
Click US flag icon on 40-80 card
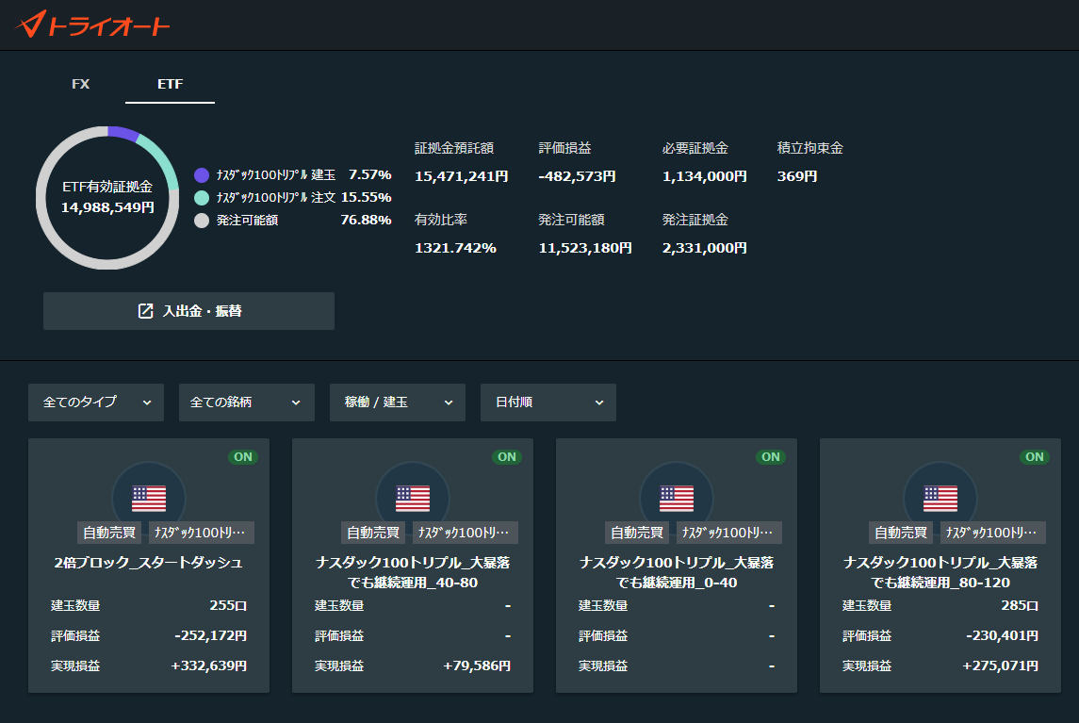click(x=413, y=499)
